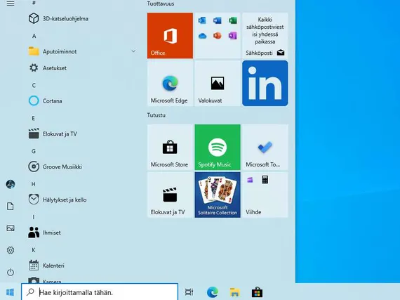Click the Tuottavuus group header
The height and width of the screenshot is (300, 400).
coord(161,4)
